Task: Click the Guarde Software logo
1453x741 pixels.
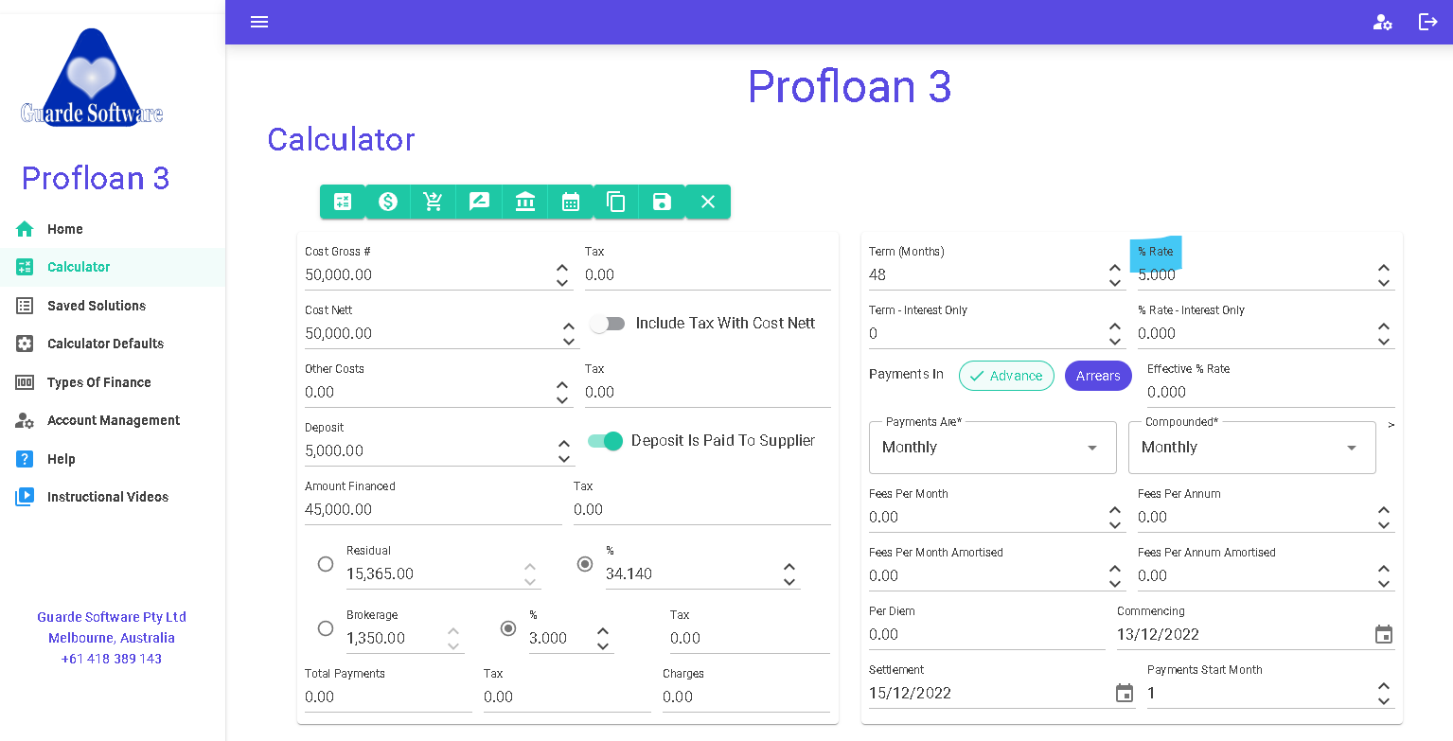Action: tap(92, 78)
